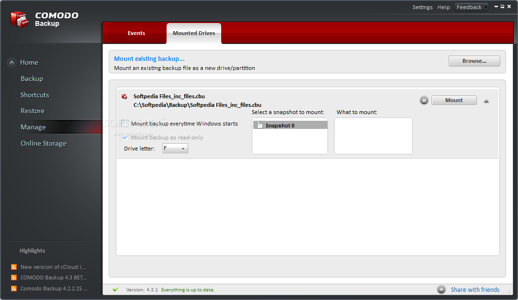Image resolution: width=518 pixels, height=300 pixels.
Task: Minimize the Comodo Backup window
Action: pos(496,7)
